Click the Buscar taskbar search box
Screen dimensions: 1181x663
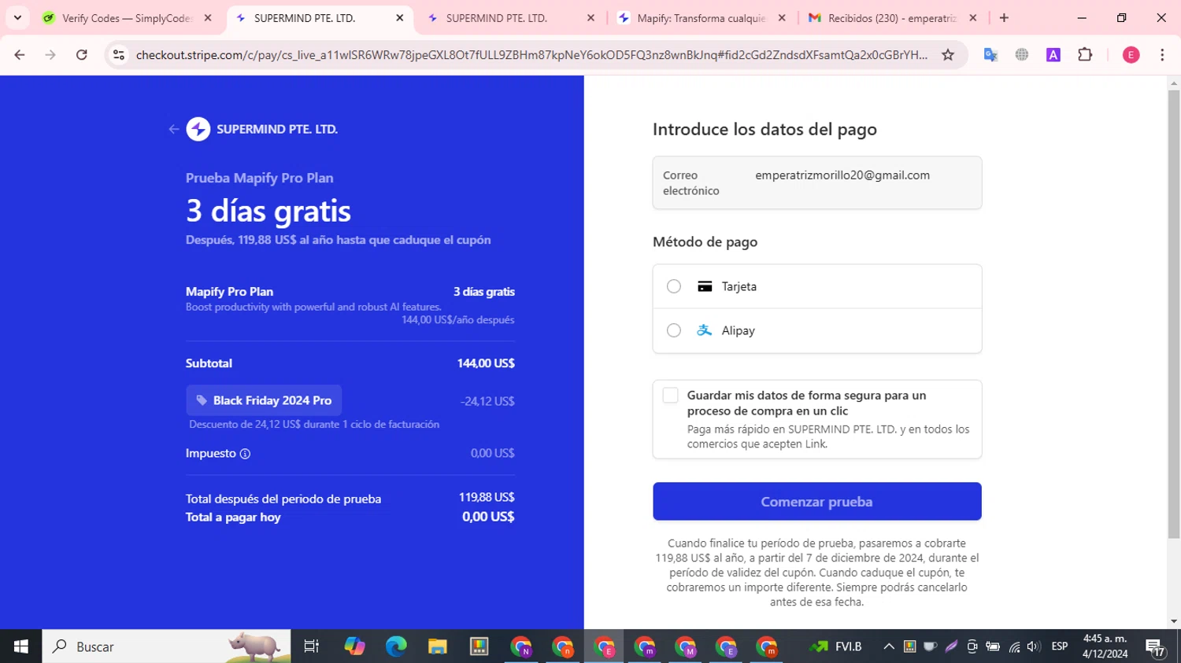coord(166,646)
